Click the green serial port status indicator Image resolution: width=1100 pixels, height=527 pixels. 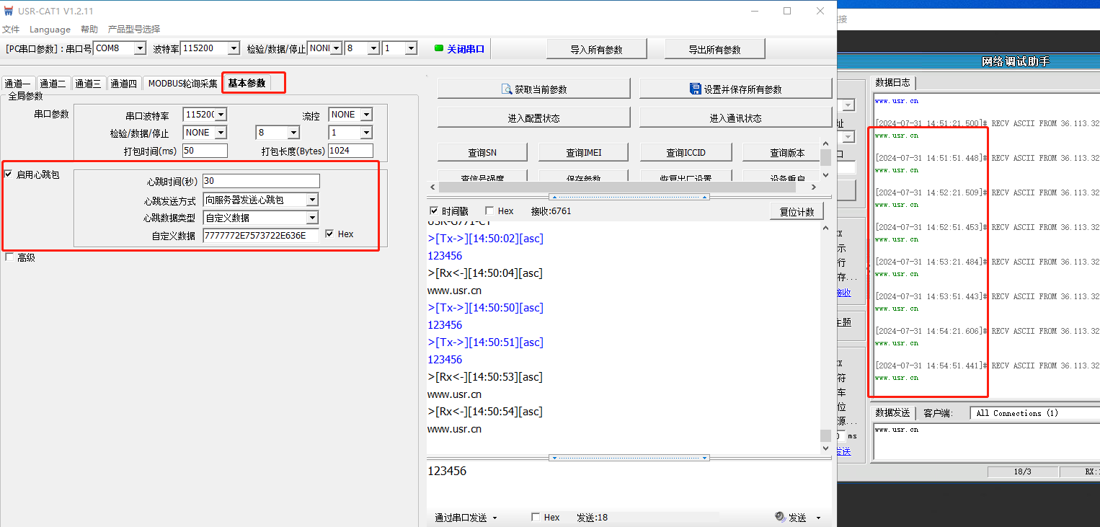pos(438,48)
